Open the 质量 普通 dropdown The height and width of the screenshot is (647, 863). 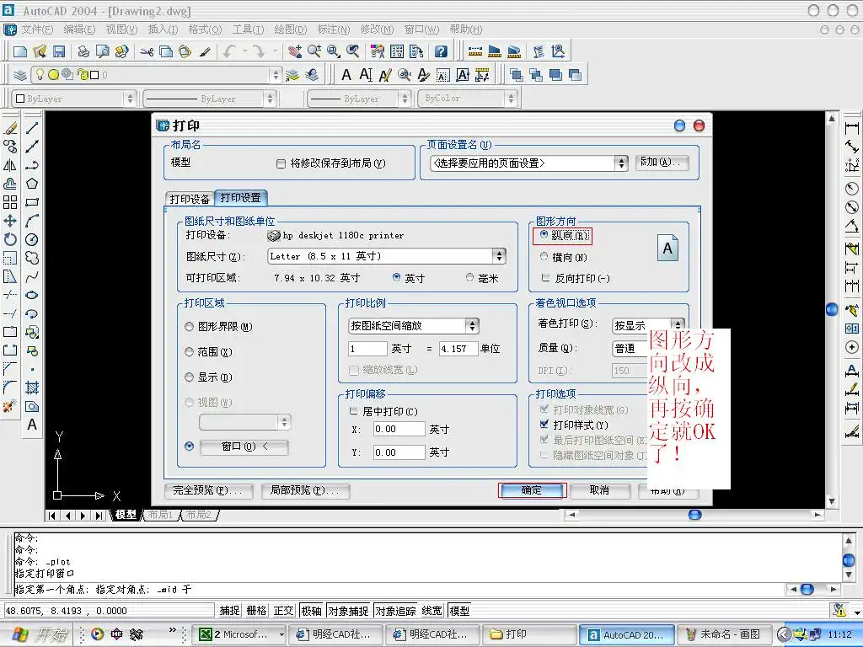click(x=630, y=349)
